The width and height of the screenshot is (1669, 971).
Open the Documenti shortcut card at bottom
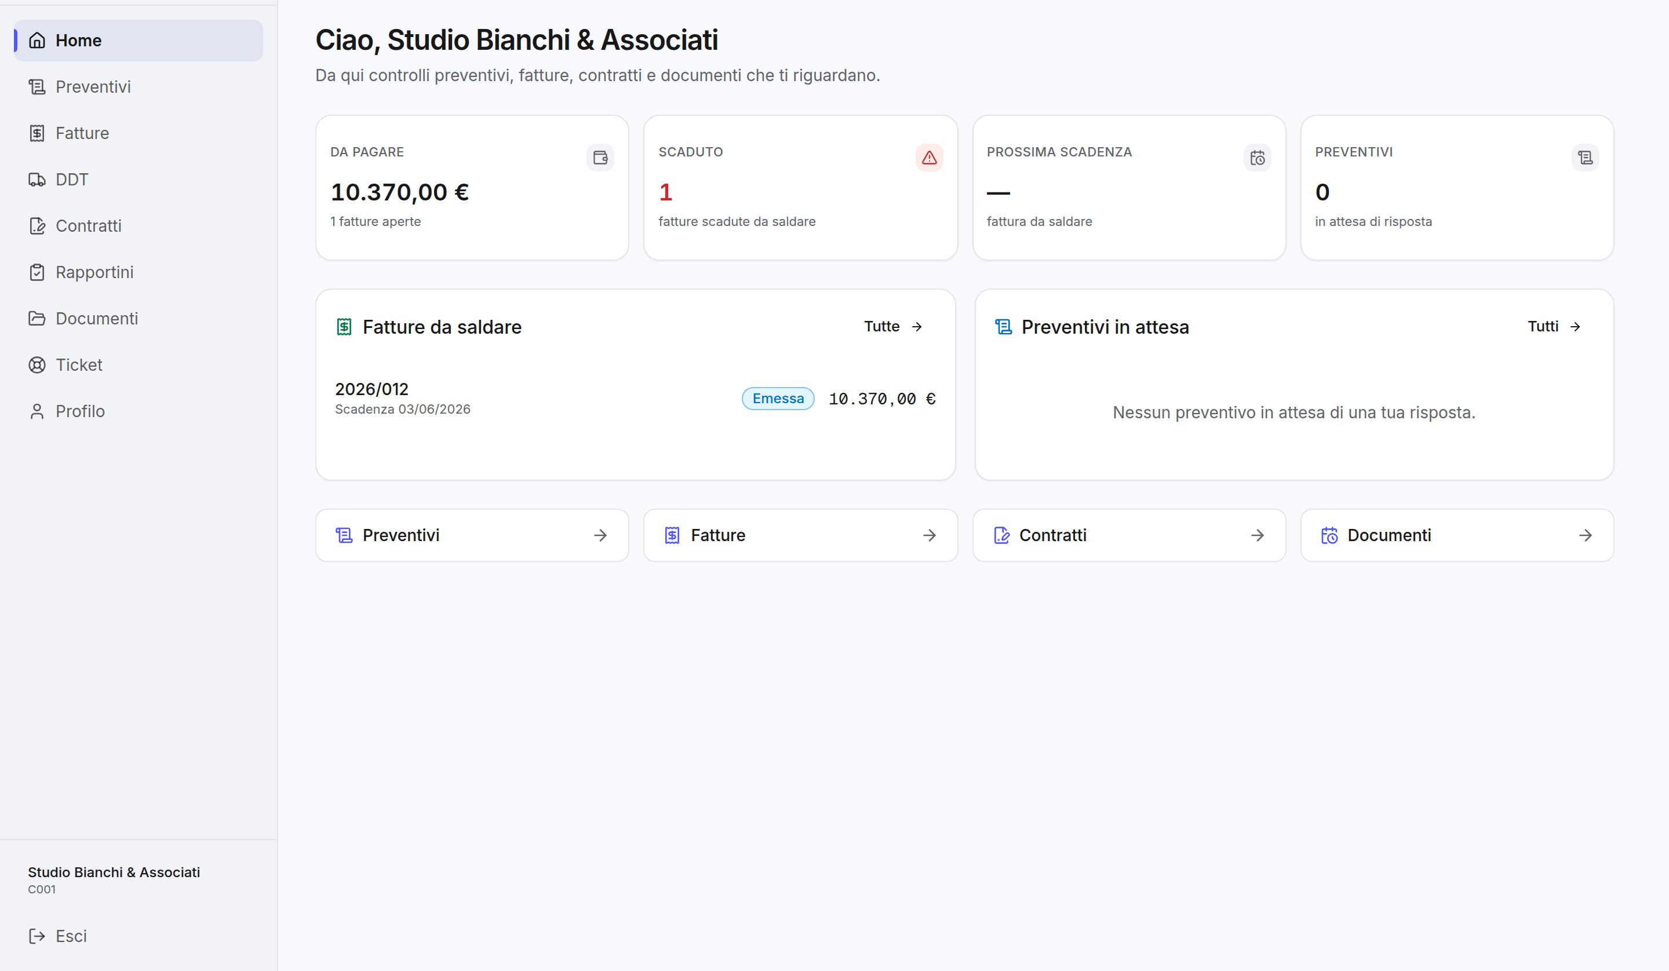click(1457, 535)
